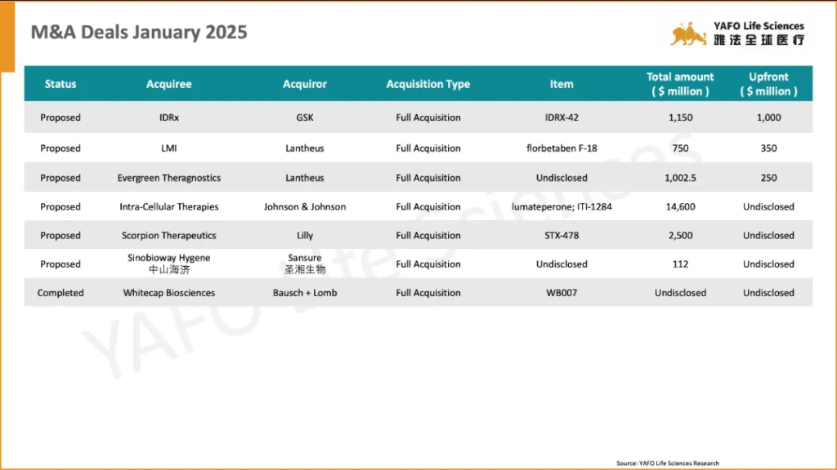Click the YAFO Life Sciences Research source note
This screenshot has width=837, height=470.
coord(668,463)
